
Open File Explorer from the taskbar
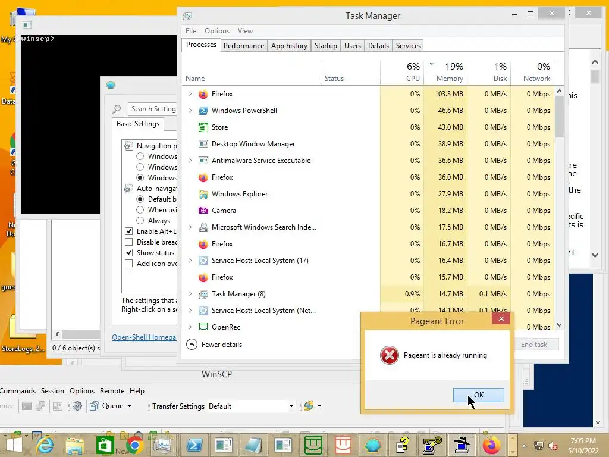74,446
